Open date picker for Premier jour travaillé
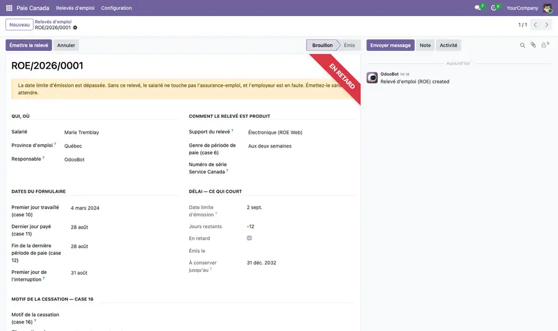 coord(123,208)
